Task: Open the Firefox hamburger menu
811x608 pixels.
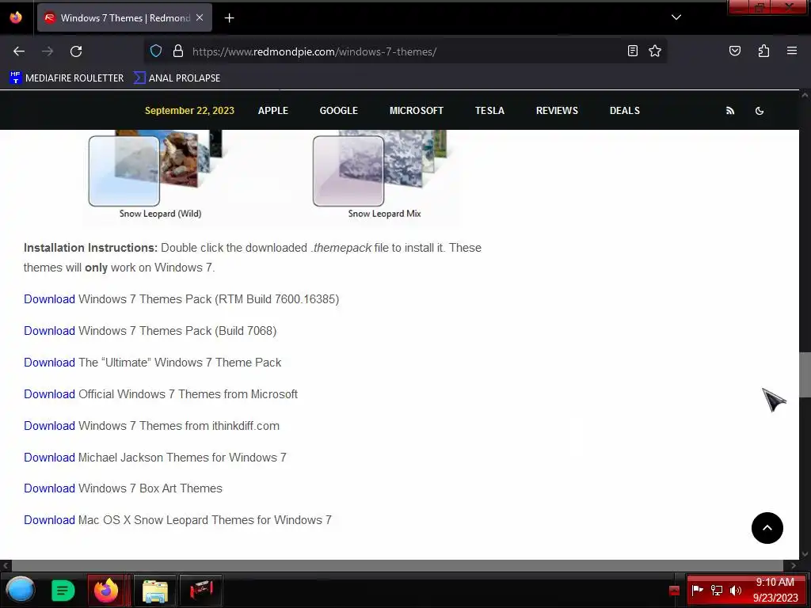Action: [x=791, y=51]
